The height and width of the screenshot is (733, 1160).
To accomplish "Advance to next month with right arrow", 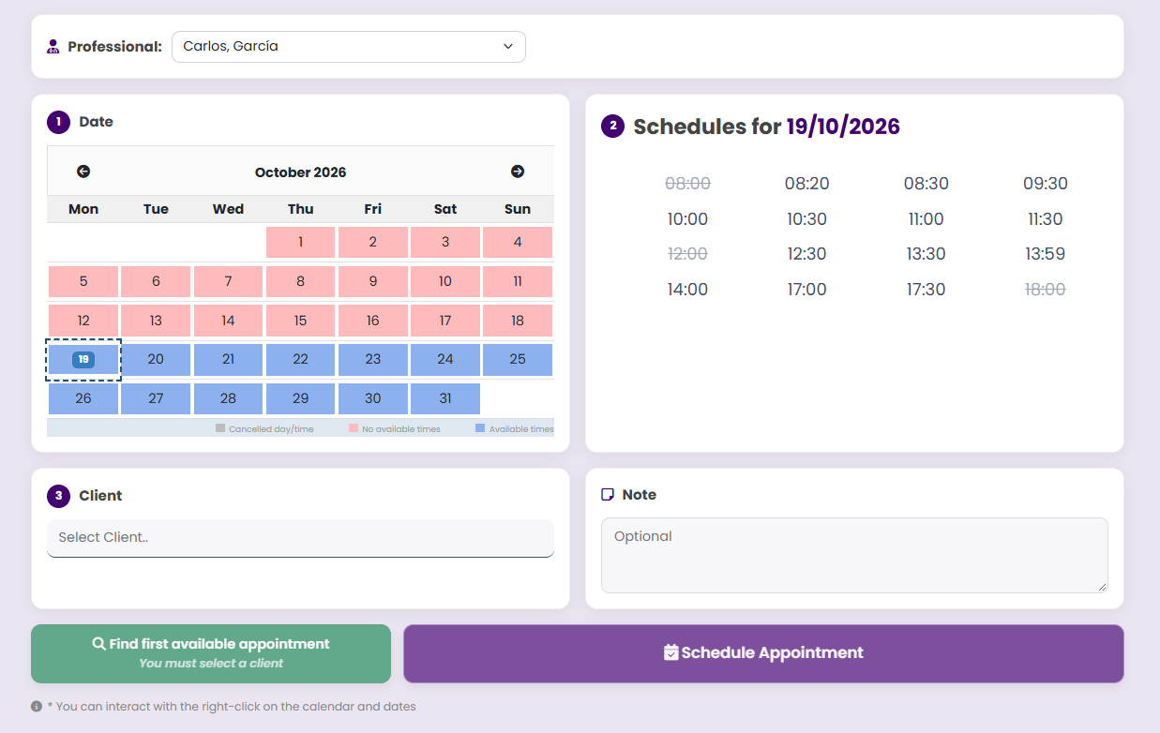I will tap(518, 172).
